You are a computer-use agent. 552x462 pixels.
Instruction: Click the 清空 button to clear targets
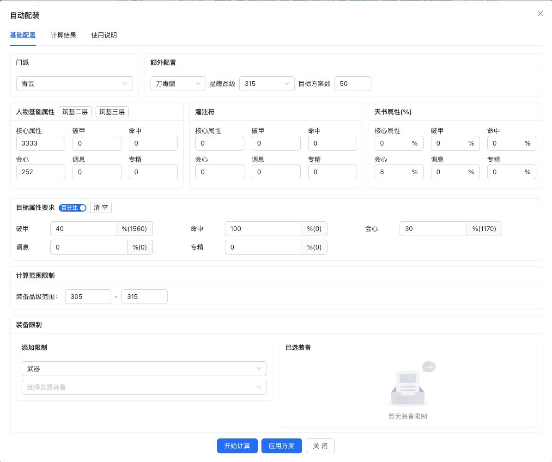coord(101,207)
